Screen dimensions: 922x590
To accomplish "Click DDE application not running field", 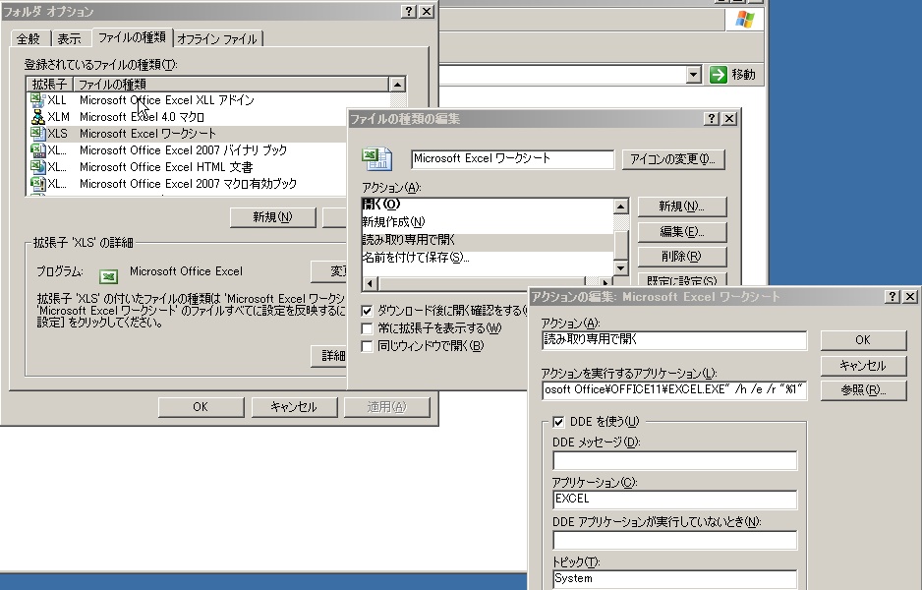I will coord(675,540).
